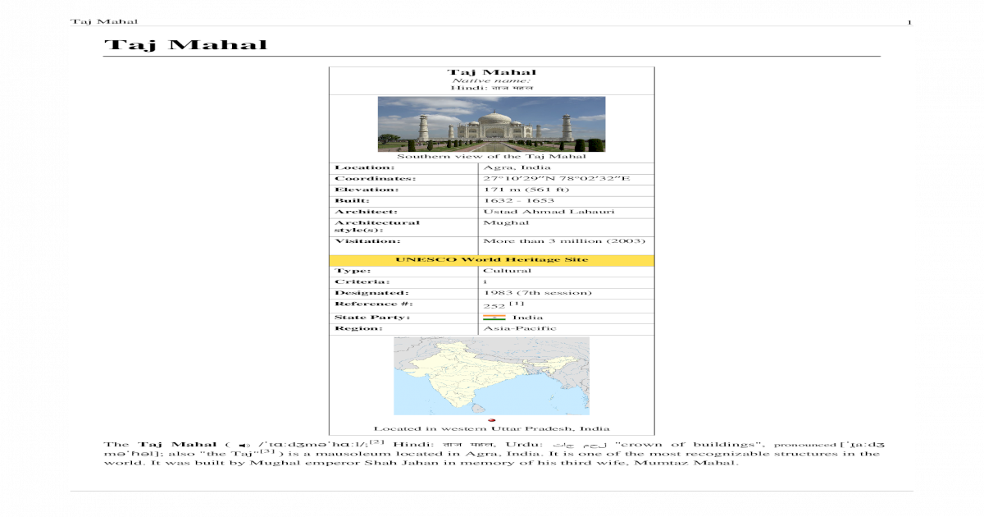Click the "India" text beside the flag

pos(527,318)
